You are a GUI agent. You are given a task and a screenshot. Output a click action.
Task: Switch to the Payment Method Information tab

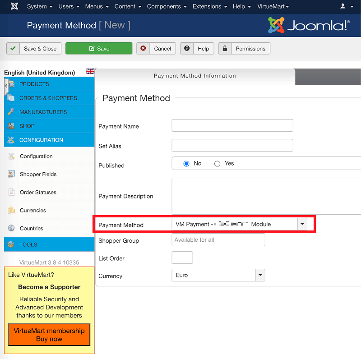(x=194, y=75)
